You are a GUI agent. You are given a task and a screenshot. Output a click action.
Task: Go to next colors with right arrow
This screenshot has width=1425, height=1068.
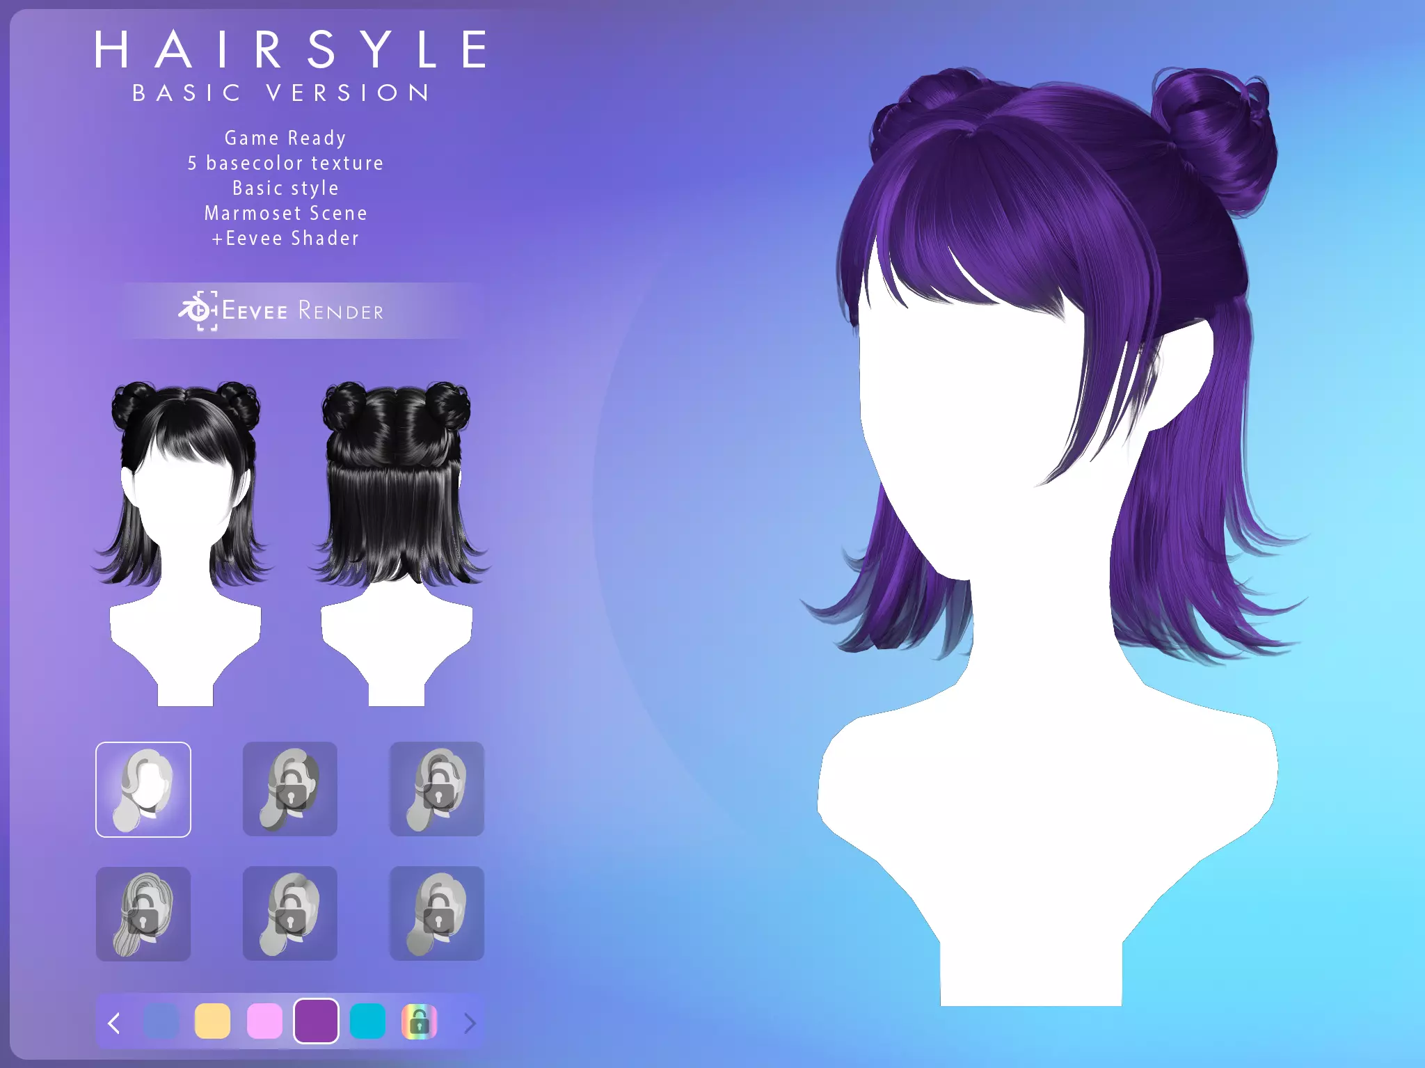(x=470, y=1023)
